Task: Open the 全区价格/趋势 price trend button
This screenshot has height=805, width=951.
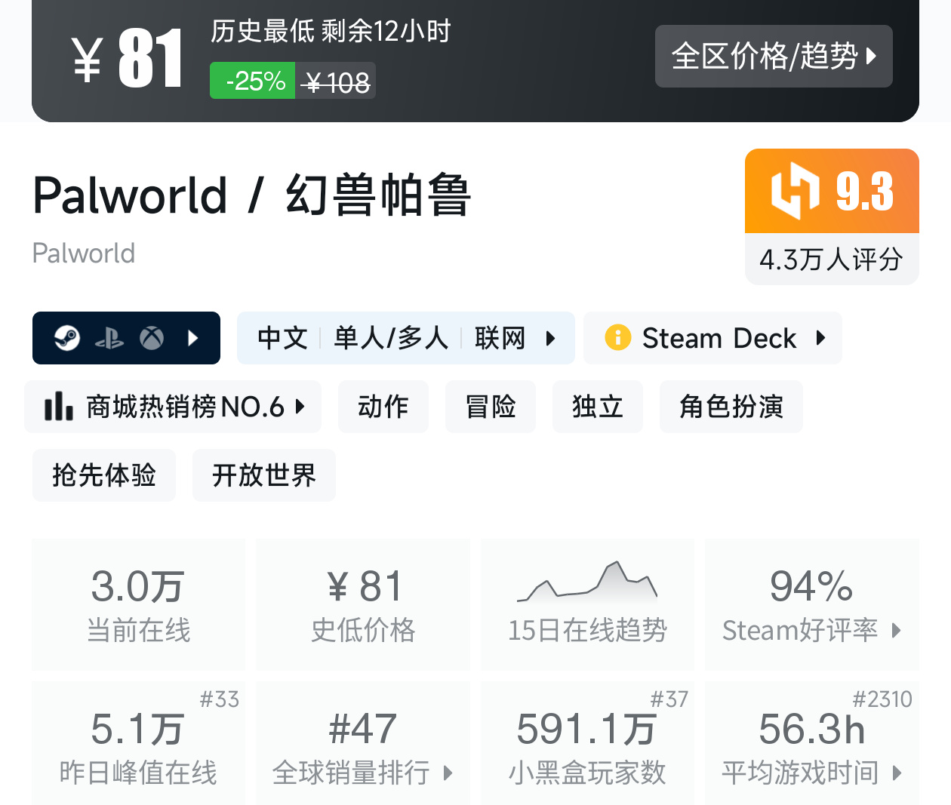Action: 774,56
